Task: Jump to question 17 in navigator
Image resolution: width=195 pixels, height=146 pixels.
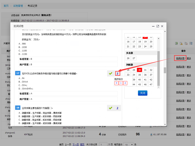Action: click(134, 41)
